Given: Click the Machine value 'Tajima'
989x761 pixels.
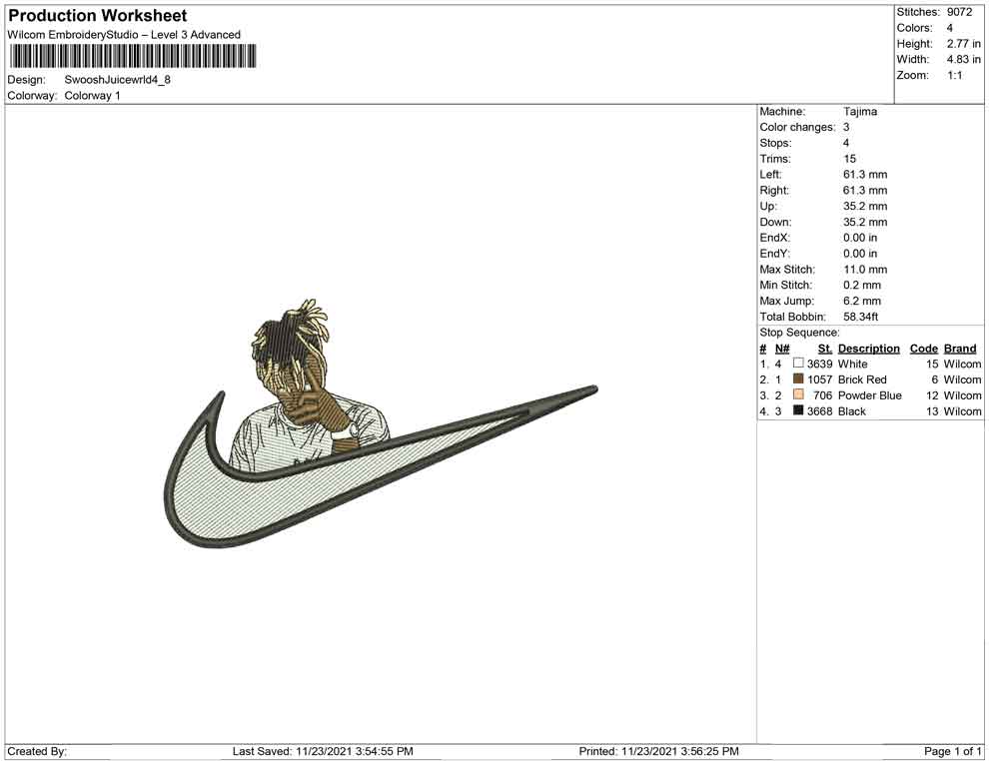Looking at the screenshot, I should click(860, 111).
